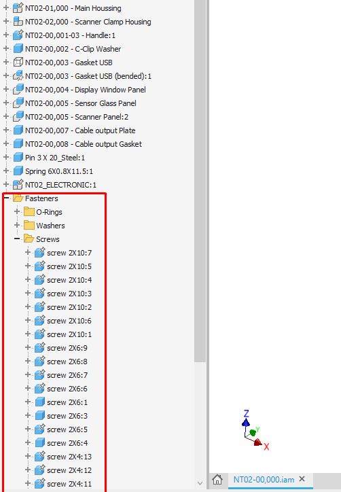The height and width of the screenshot is (492, 341).
Task: Click the Main Houssing assembly icon
Action: tap(18, 8)
